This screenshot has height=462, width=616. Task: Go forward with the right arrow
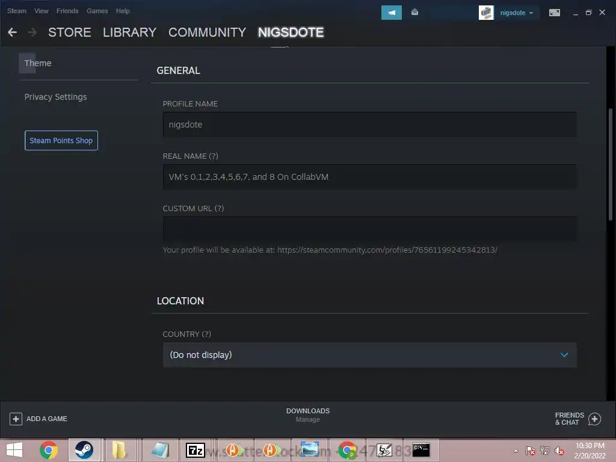[x=32, y=32]
